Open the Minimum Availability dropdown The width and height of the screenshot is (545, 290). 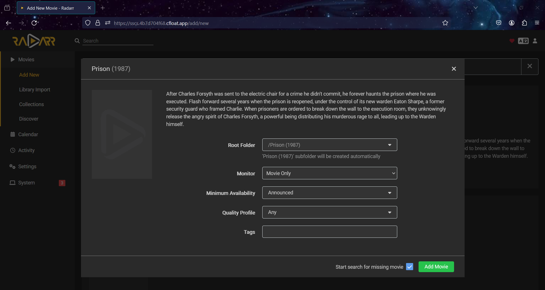pyautogui.click(x=330, y=193)
